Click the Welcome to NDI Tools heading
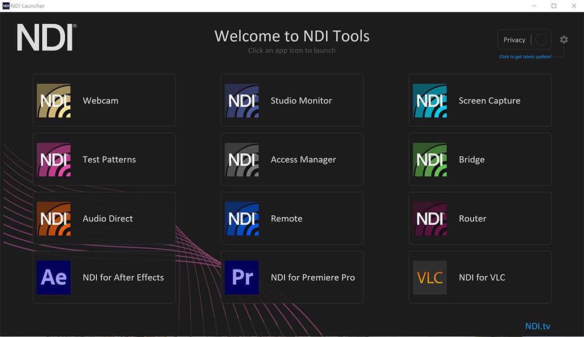The image size is (584, 337). click(x=292, y=36)
